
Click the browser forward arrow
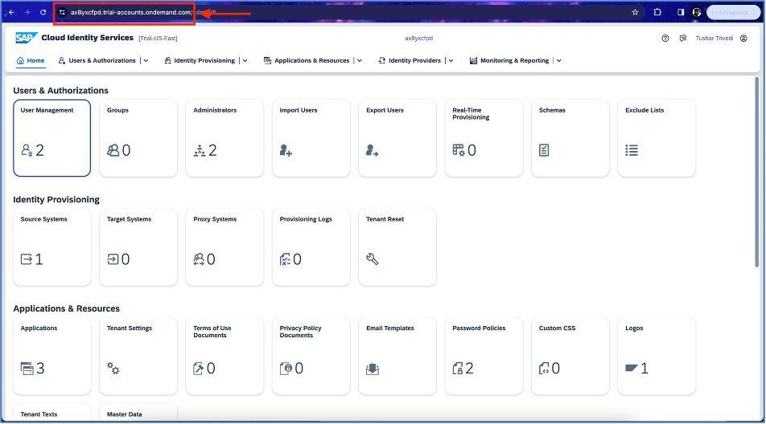click(x=27, y=12)
